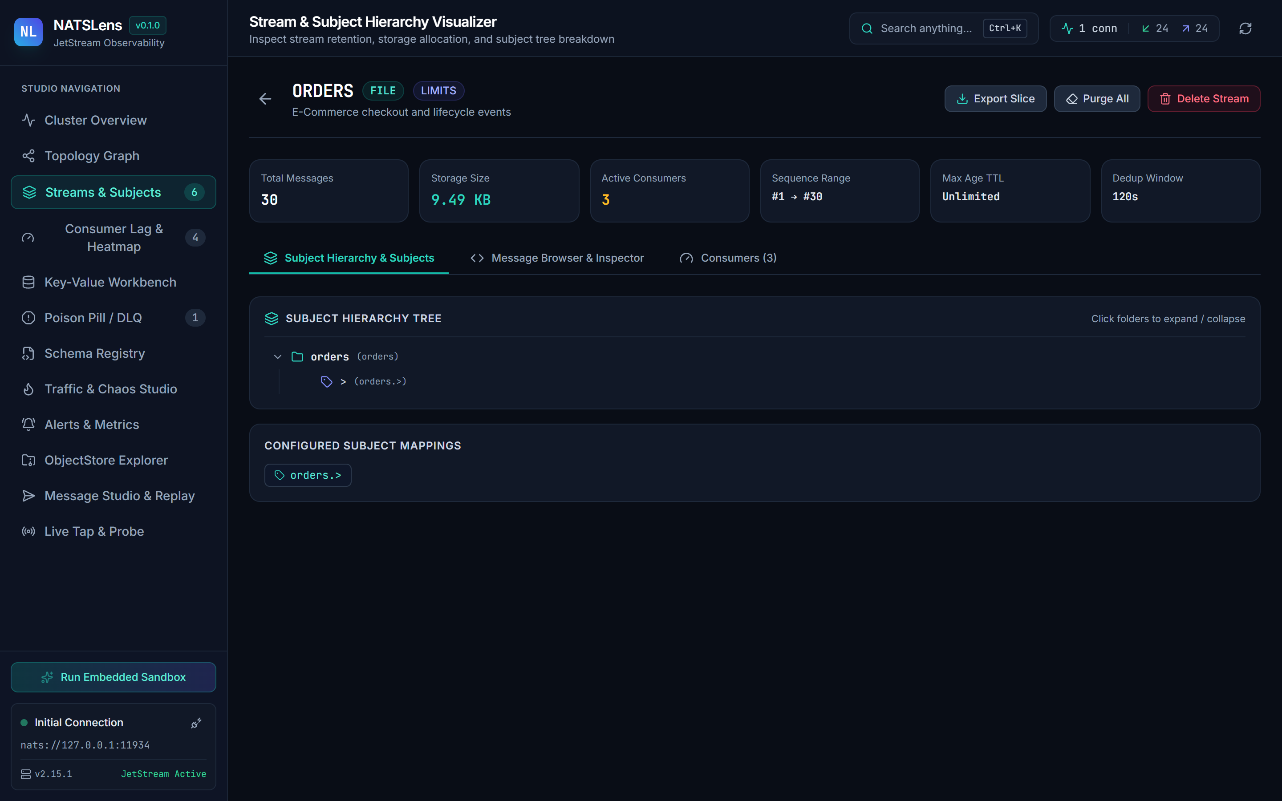
Task: Click the Search anything input field
Action: pyautogui.click(x=944, y=28)
